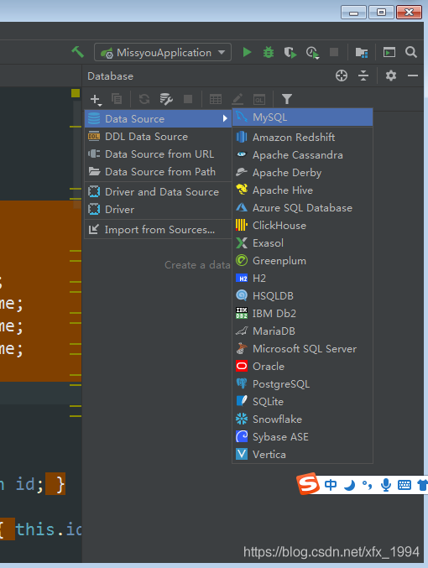Viewport: 428px width, 568px height.
Task: Choose PostgreSQL data source
Action: (303, 384)
